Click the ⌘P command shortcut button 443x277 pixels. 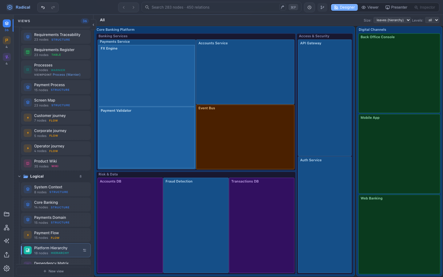pyautogui.click(x=293, y=7)
